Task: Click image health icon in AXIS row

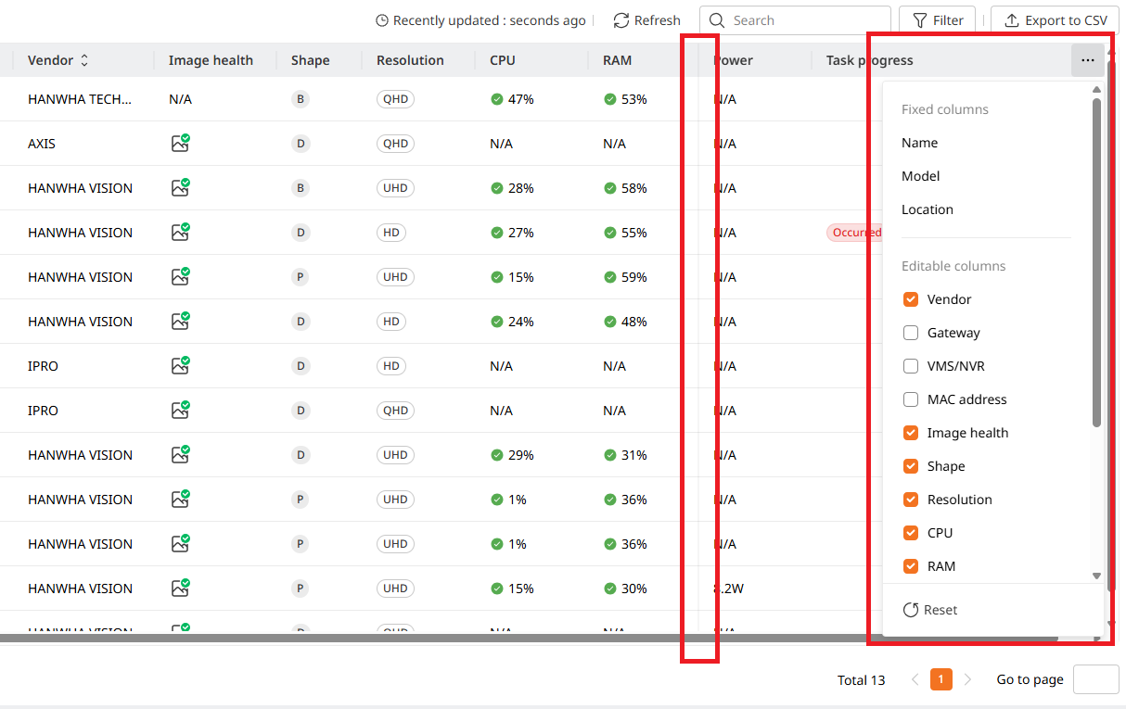Action: point(180,143)
